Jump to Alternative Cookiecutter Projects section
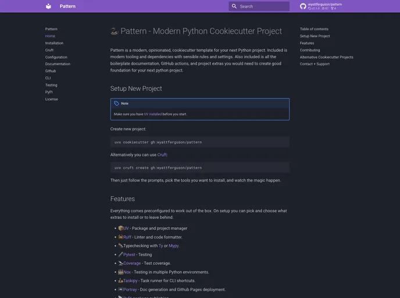 tap(327, 57)
